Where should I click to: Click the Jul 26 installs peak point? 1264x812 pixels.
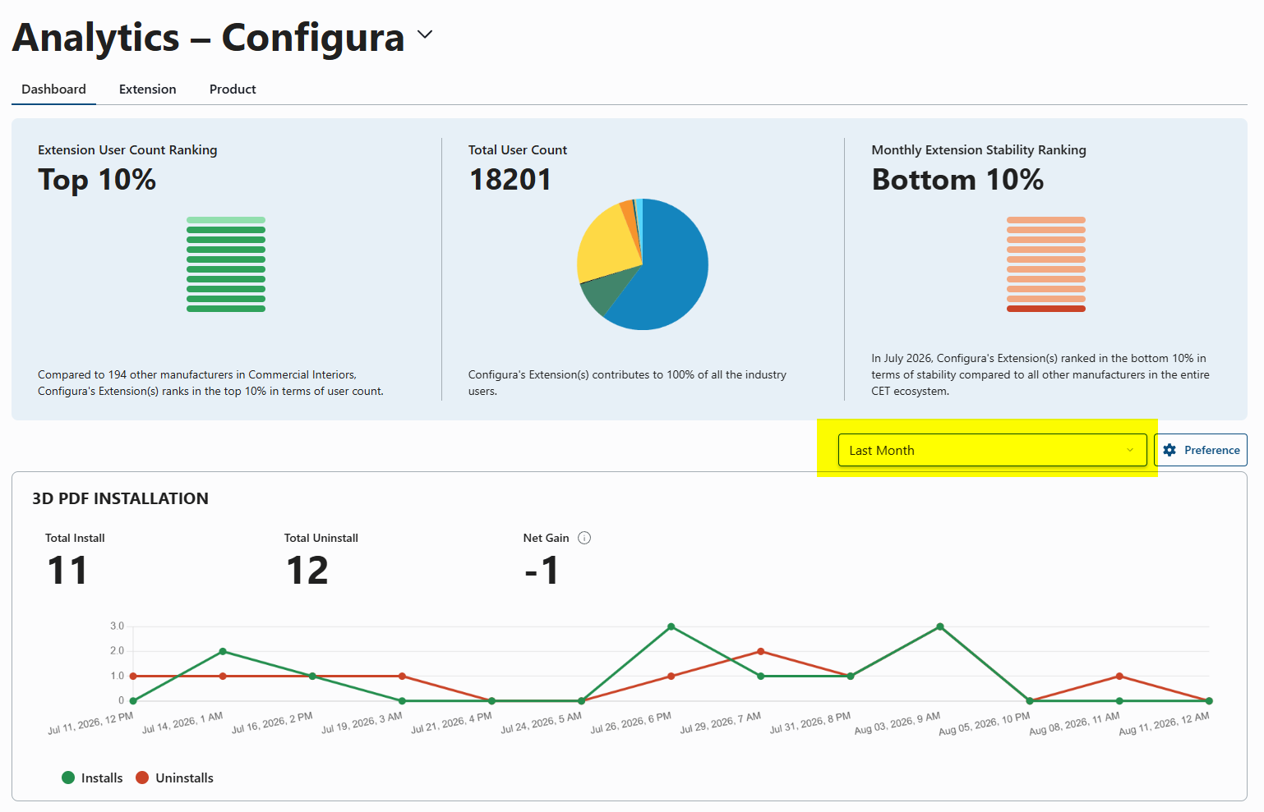[671, 626]
